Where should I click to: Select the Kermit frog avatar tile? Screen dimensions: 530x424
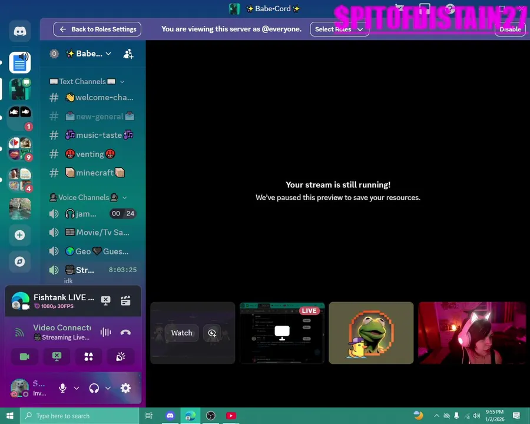point(371,333)
